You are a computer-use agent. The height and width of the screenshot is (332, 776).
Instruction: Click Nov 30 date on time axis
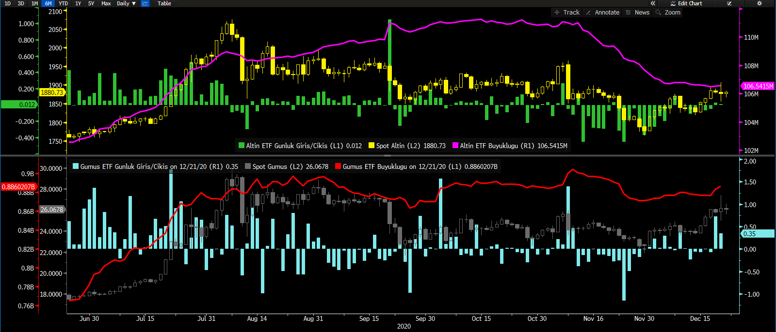point(644,318)
